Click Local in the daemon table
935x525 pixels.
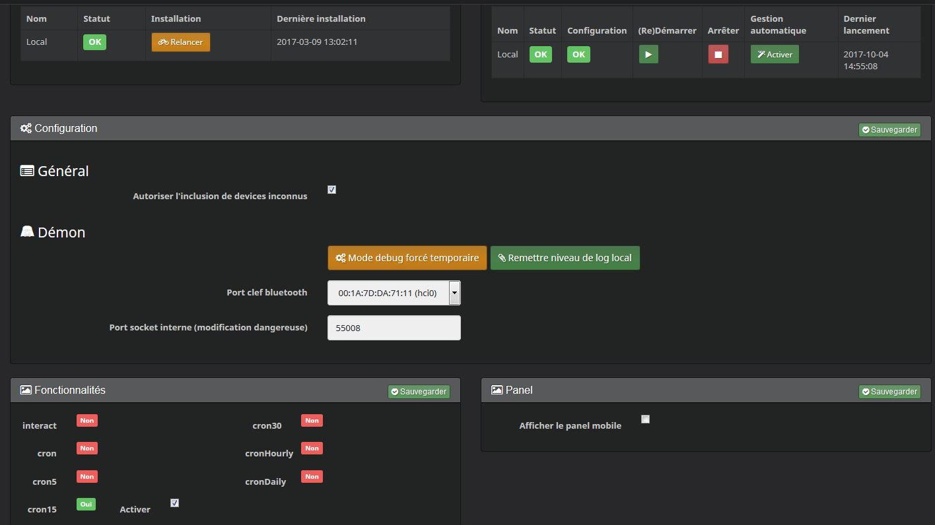click(507, 55)
